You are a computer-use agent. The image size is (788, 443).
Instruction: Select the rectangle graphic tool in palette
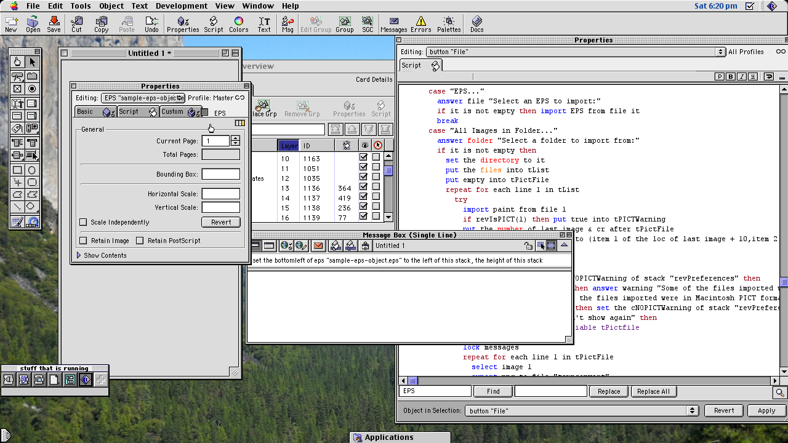coord(17,170)
